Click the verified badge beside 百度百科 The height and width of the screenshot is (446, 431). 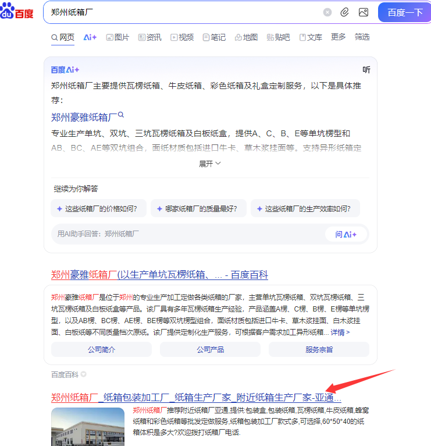83,374
